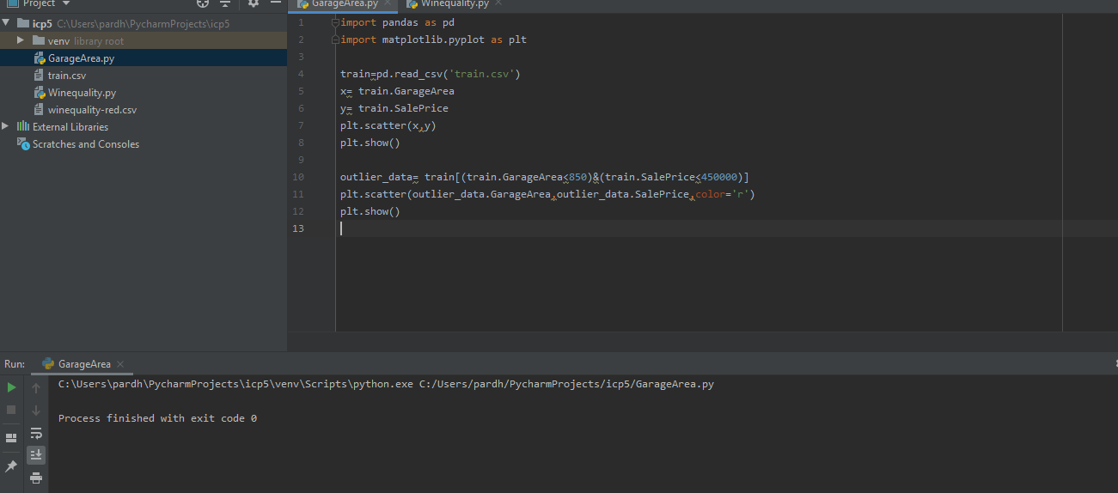The height and width of the screenshot is (493, 1118).
Task: Select the GarageArea Run tab
Action: (83, 364)
